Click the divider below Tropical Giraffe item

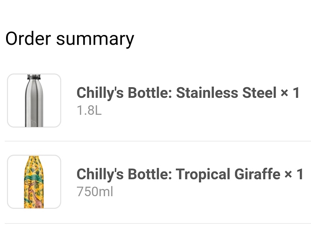point(158,224)
